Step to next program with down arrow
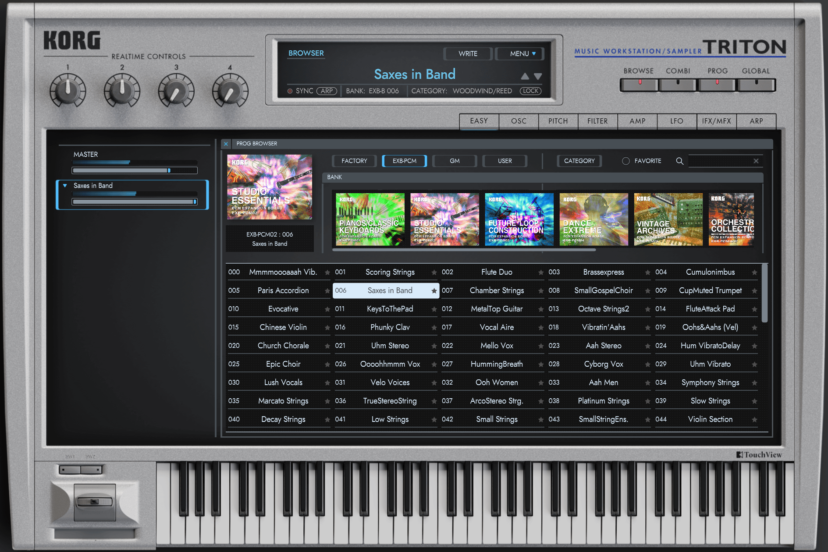Viewport: 828px width, 552px height. 538,76
